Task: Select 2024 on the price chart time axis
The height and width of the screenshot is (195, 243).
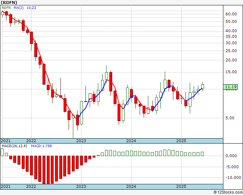Action: 131,141
